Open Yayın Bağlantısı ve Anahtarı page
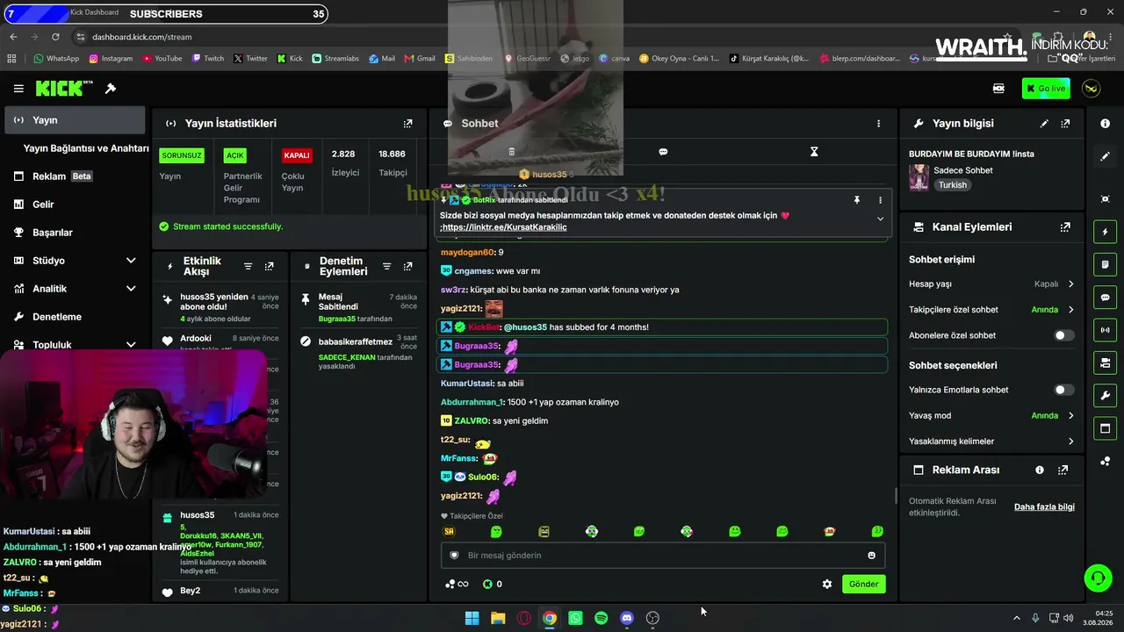Image resolution: width=1124 pixels, height=632 pixels. 86,148
